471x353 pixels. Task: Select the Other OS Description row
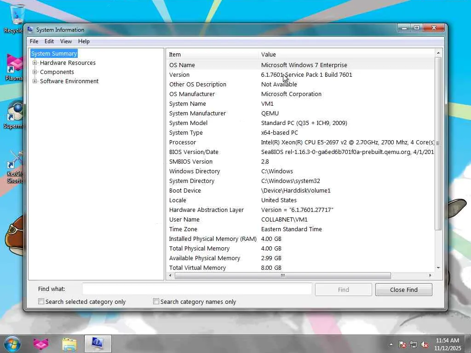click(300, 85)
